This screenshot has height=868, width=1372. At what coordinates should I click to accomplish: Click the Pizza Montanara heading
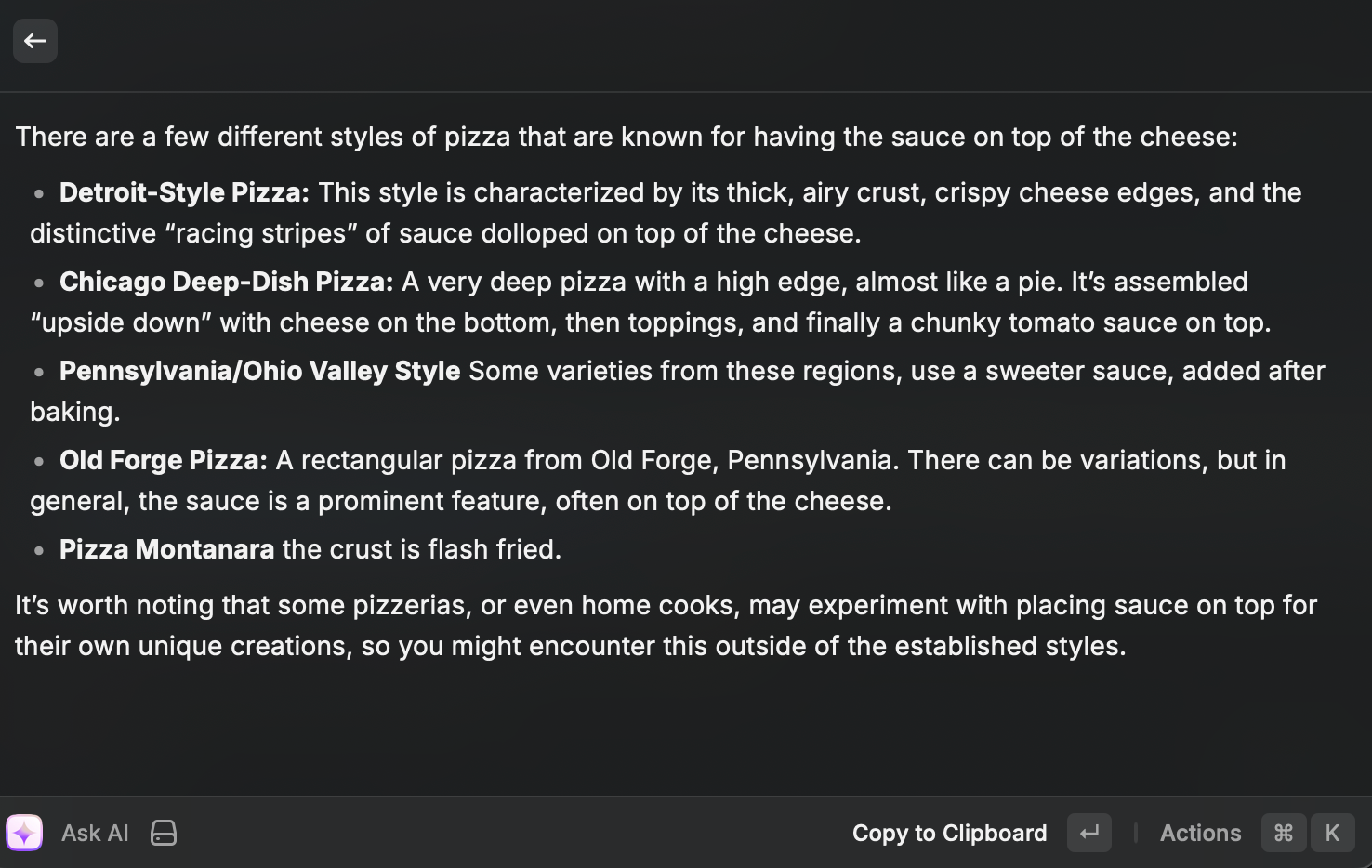point(166,549)
